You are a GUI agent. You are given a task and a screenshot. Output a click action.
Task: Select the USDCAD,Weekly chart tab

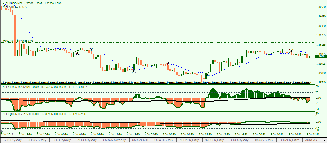point(114,140)
